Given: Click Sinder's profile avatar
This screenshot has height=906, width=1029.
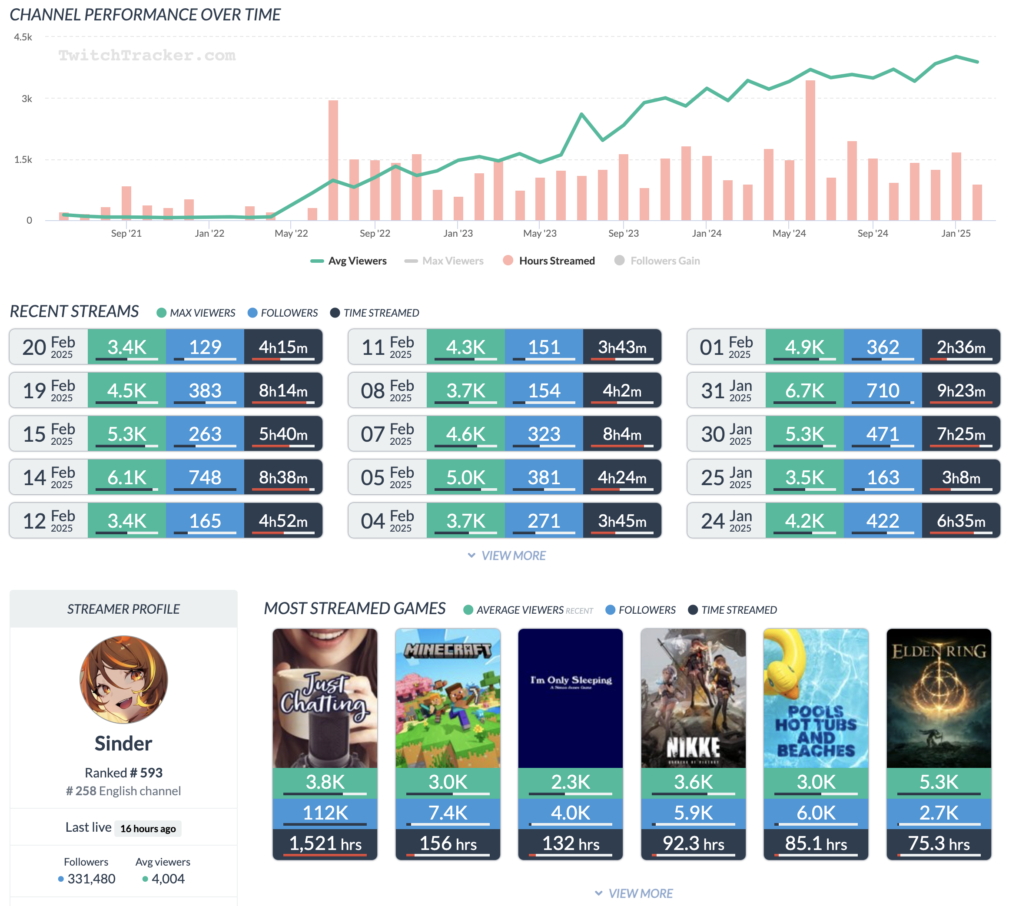Looking at the screenshot, I should [123, 679].
